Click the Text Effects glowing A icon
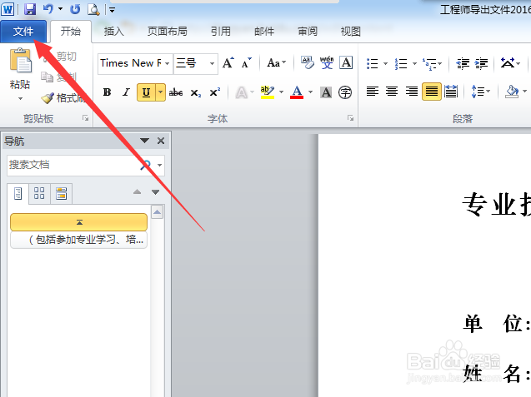The width and height of the screenshot is (531, 397). (241, 92)
